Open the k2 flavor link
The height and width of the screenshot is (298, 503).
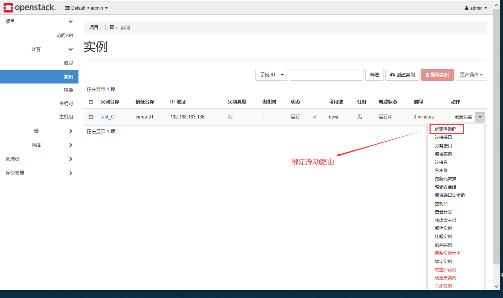[x=230, y=117]
